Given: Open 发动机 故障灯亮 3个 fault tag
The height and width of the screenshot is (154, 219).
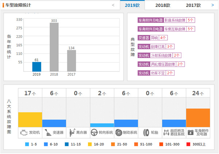Looking at the screenshot, I should tap(156, 47).
